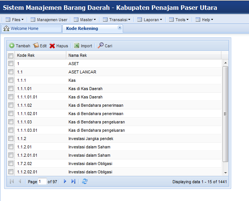The width and height of the screenshot is (249, 201).
Task: Select 'Investasi dalam Saham' for 1.1.2.01
Action: 89,147
